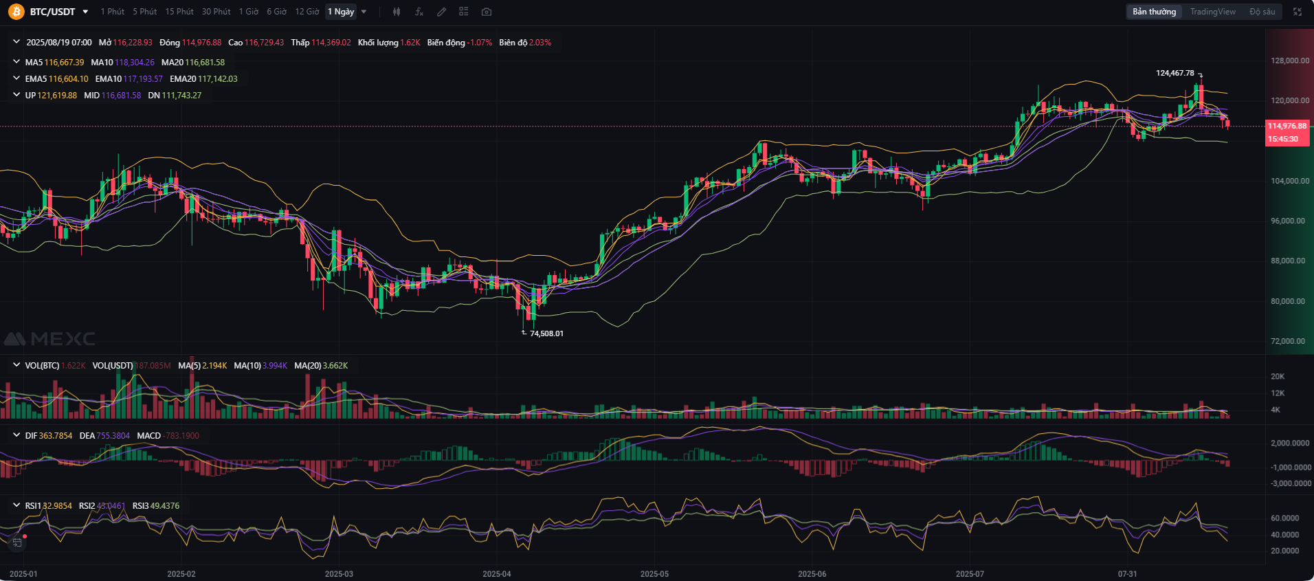This screenshot has width=1314, height=581.
Task: Open the BTC/USDT pair dropdown arrow
Action: coord(85,12)
